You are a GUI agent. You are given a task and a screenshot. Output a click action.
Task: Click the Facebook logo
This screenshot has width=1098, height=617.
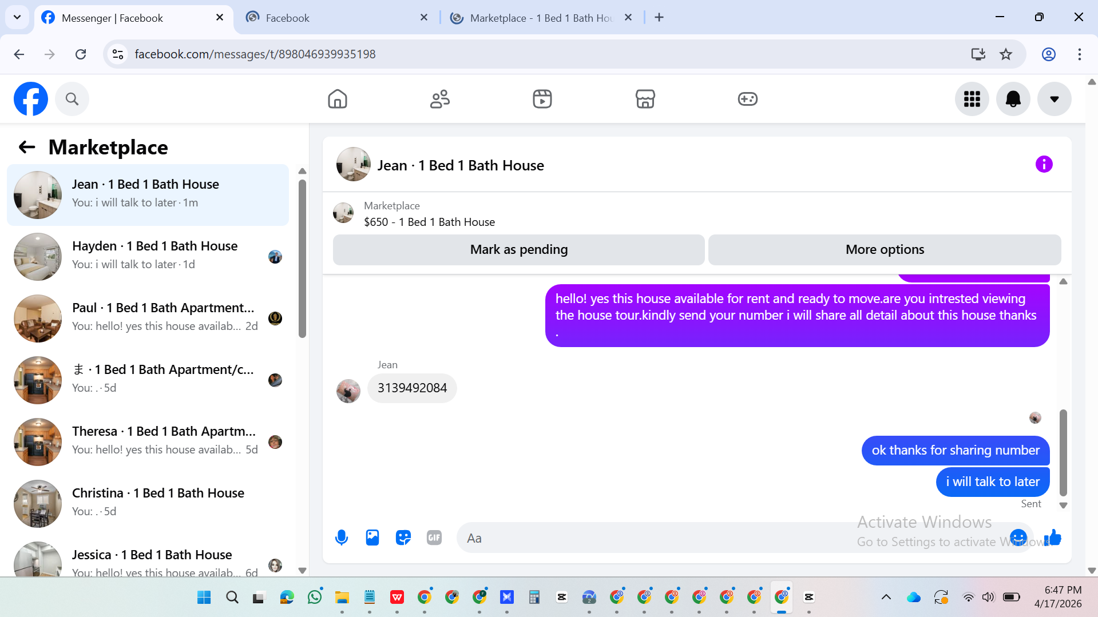pos(31,99)
